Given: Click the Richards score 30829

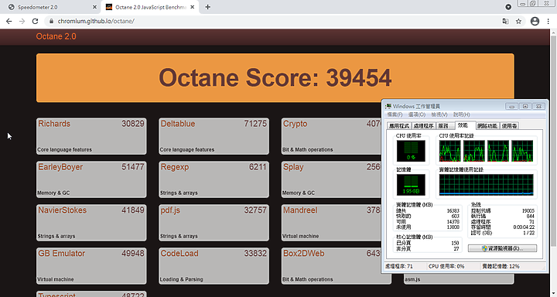Looking at the screenshot, I should (133, 124).
